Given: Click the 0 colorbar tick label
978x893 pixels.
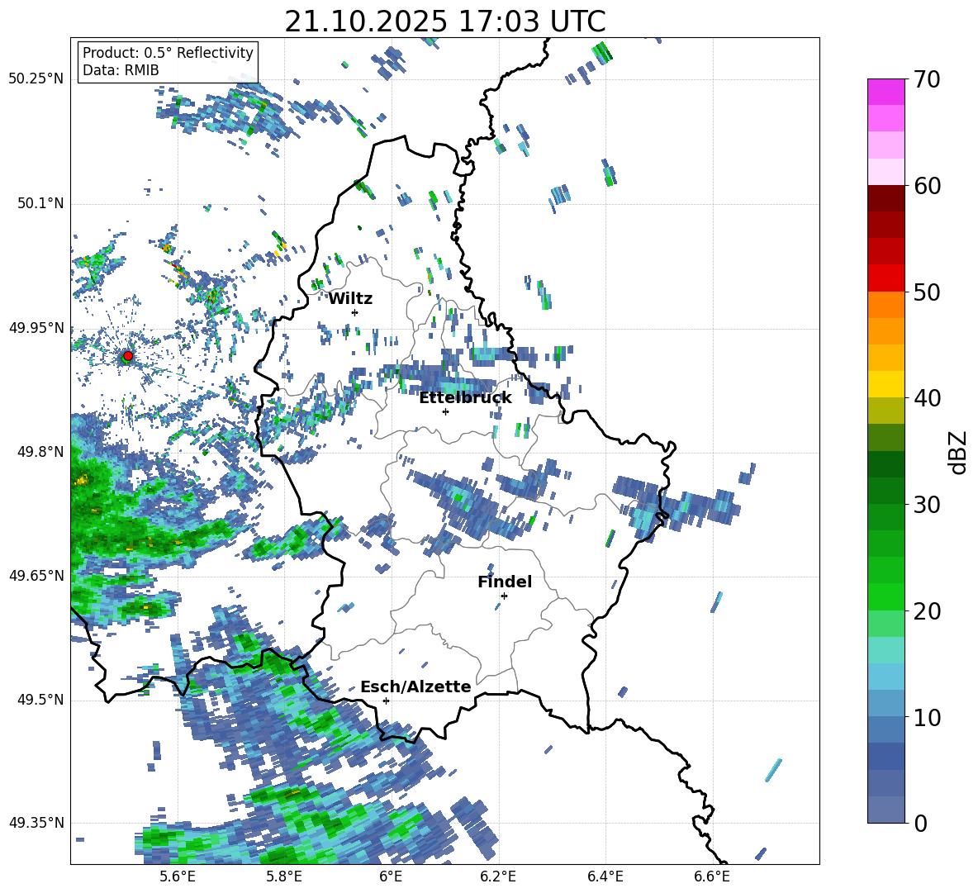Looking at the screenshot, I should (x=920, y=823).
